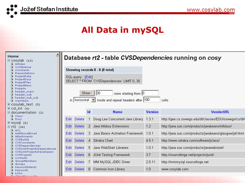This screenshot has width=245, height=183.
Task: Click browse icon next to Contacts table
Action: tap(12, 158)
